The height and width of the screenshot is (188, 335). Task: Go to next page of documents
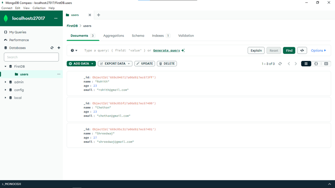point(296,64)
